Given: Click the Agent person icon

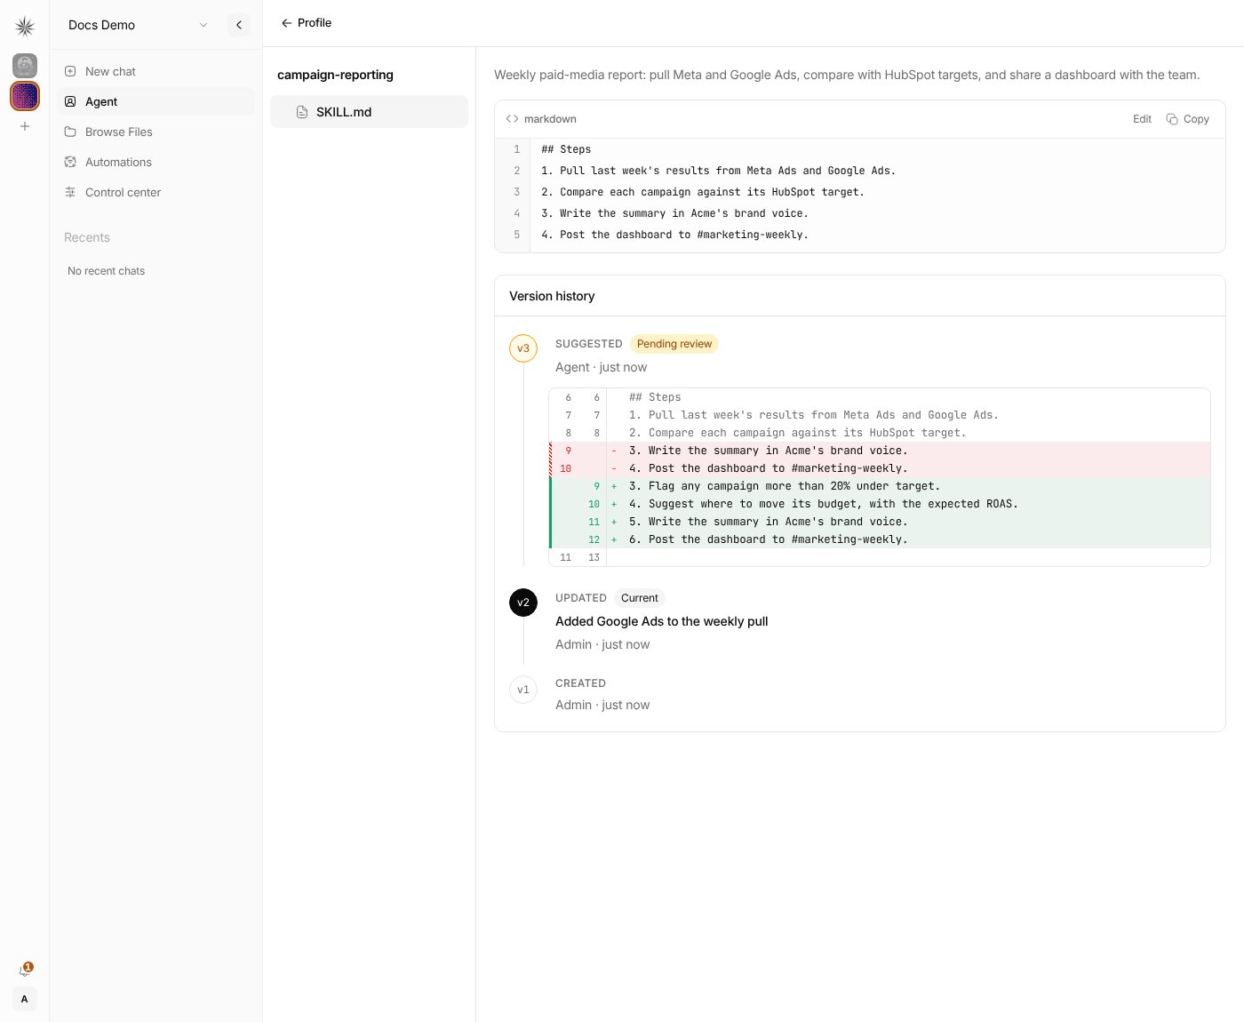Looking at the screenshot, I should point(70,101).
